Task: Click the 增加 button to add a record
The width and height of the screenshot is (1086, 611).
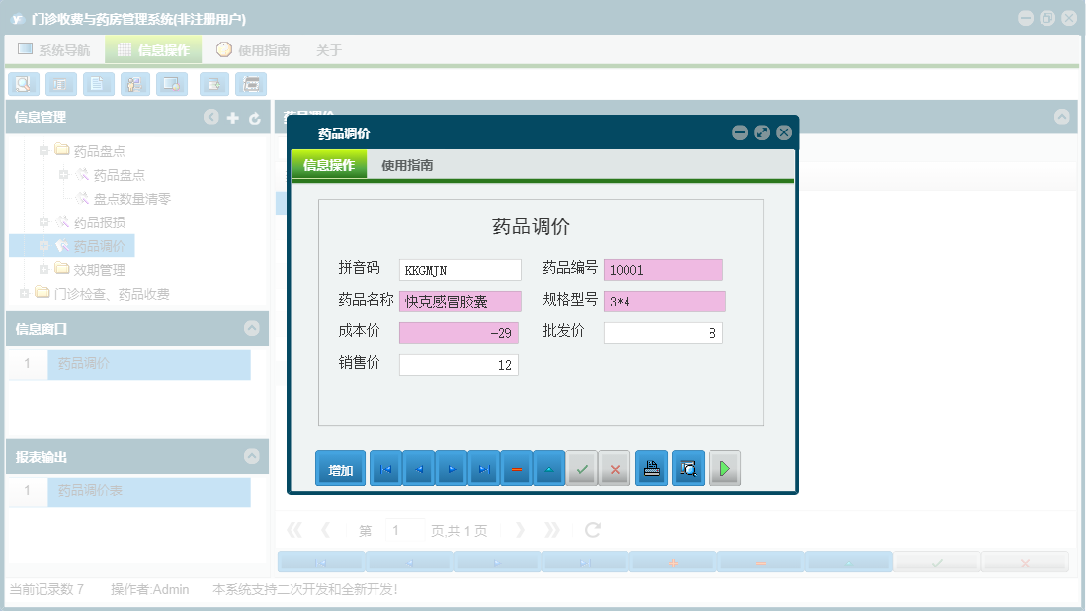Action: point(340,468)
